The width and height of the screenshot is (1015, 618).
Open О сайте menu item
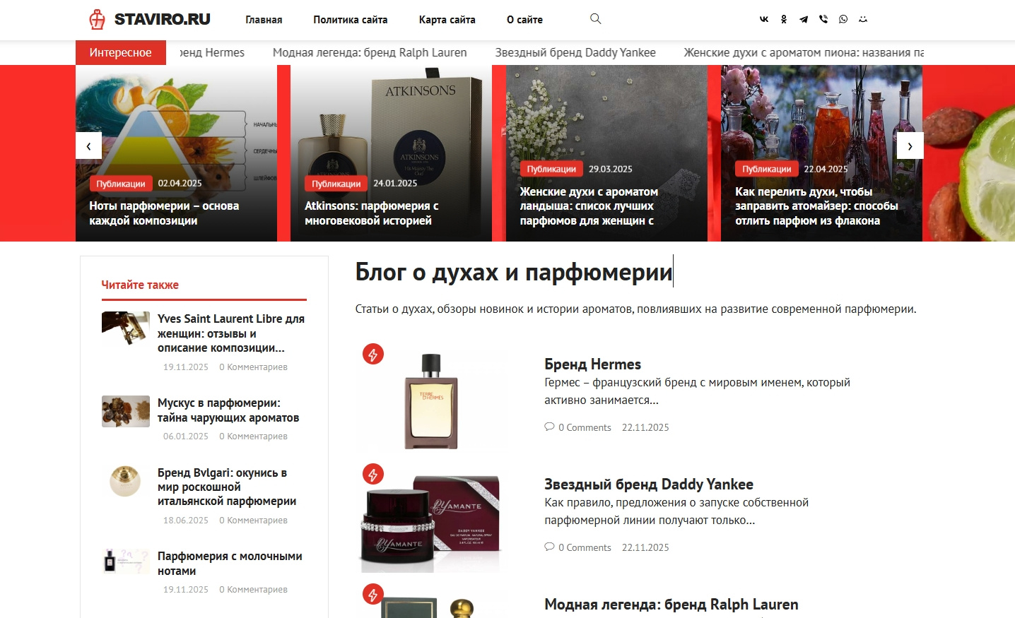pos(524,20)
